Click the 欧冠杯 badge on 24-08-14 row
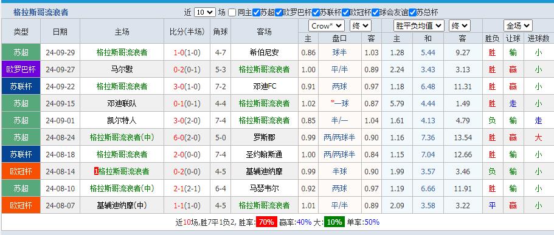 coord(21,171)
